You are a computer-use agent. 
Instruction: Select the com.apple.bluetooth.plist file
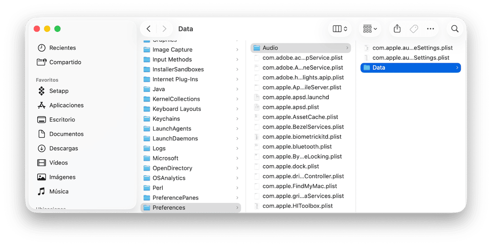(x=297, y=146)
